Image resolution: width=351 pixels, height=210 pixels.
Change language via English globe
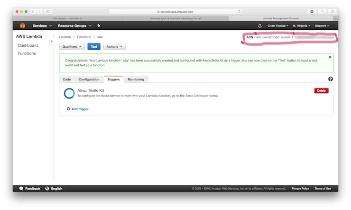click(x=54, y=189)
